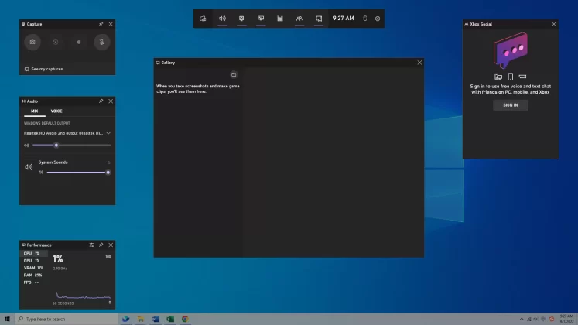Select the FPS metric row
Viewport: 578px width, 325px height.
[33, 282]
